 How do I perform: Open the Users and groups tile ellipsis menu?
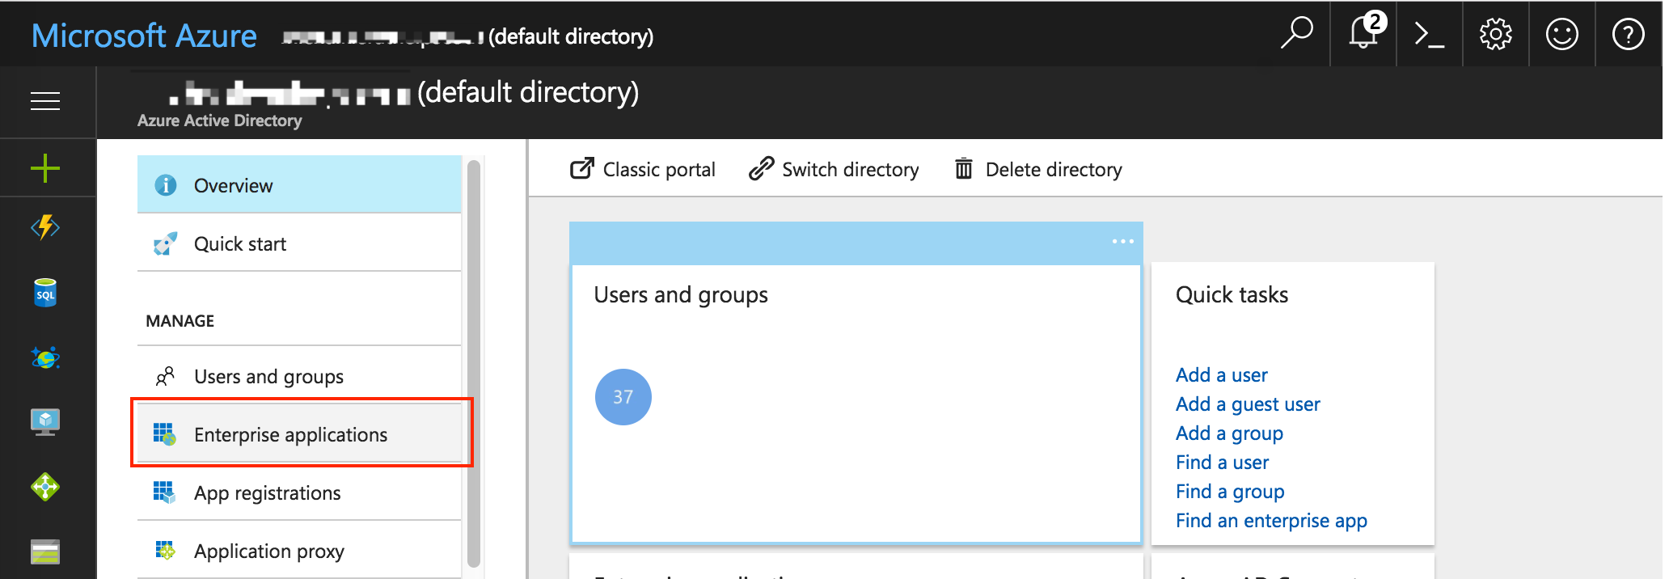pyautogui.click(x=1122, y=242)
